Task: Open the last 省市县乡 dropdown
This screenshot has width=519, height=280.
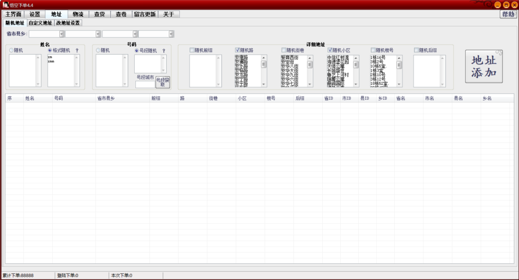Action: point(171,34)
